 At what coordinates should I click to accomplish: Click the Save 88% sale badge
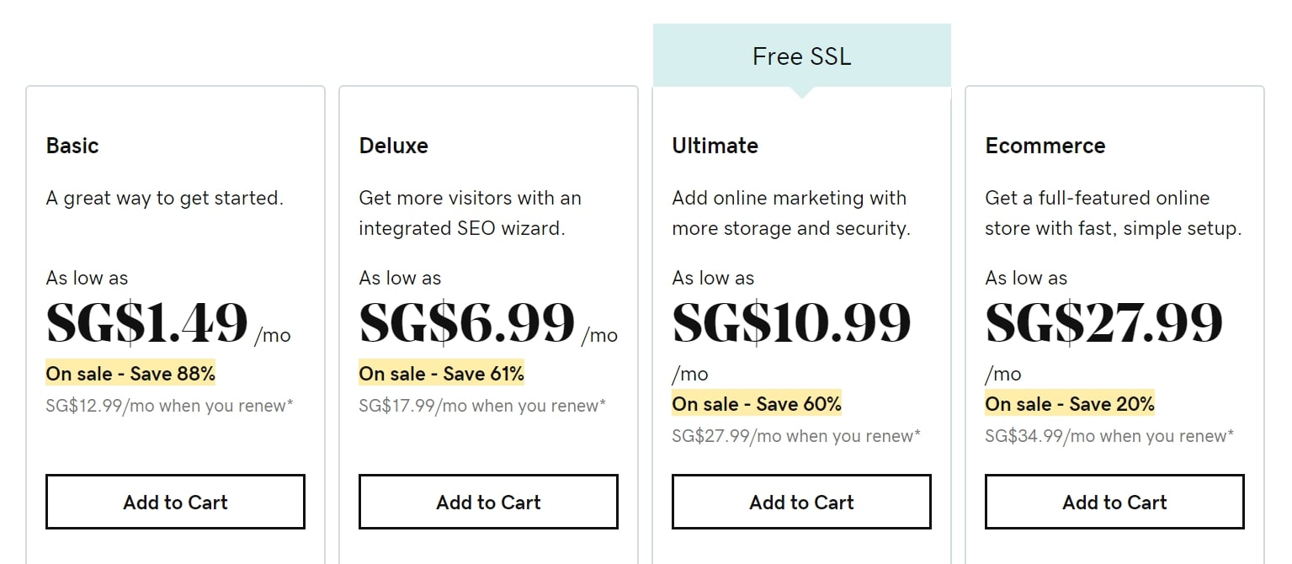click(x=130, y=373)
